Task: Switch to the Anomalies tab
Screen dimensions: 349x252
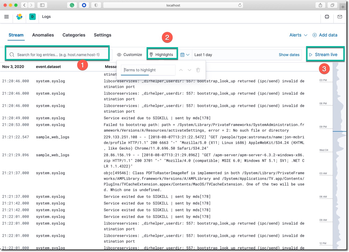Action: click(43, 35)
